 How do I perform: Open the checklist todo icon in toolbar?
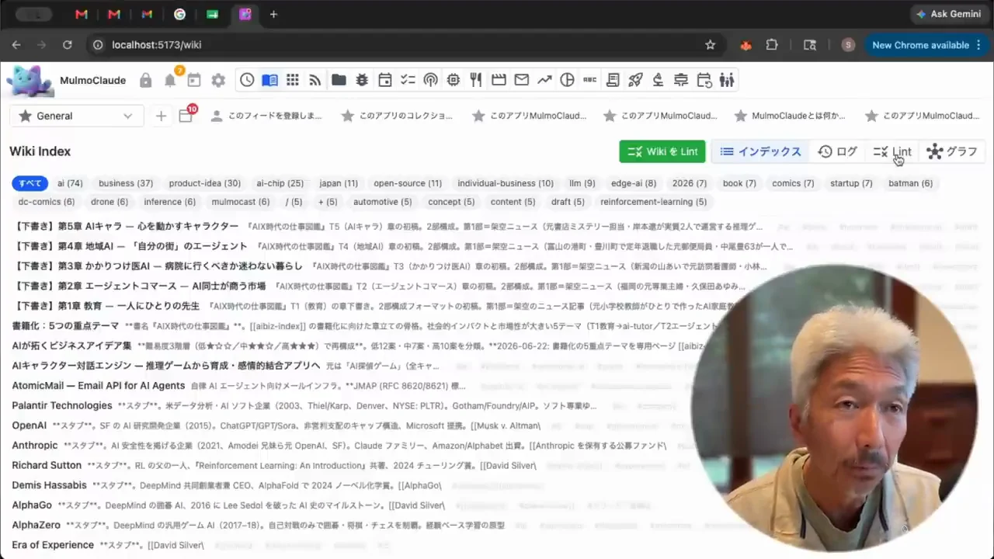(408, 80)
